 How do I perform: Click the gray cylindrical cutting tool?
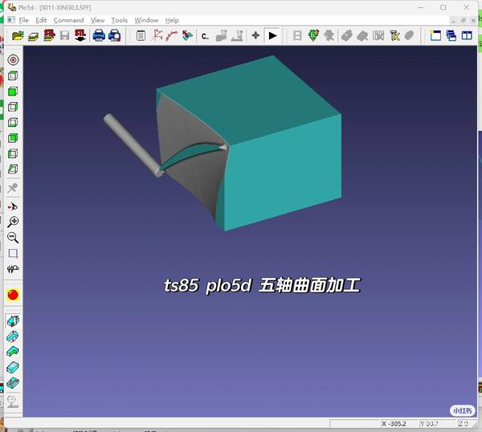tap(133, 145)
